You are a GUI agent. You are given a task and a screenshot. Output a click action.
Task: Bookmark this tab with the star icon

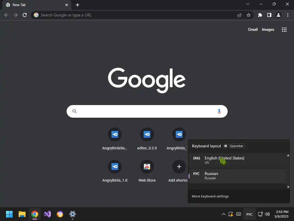[249, 15]
